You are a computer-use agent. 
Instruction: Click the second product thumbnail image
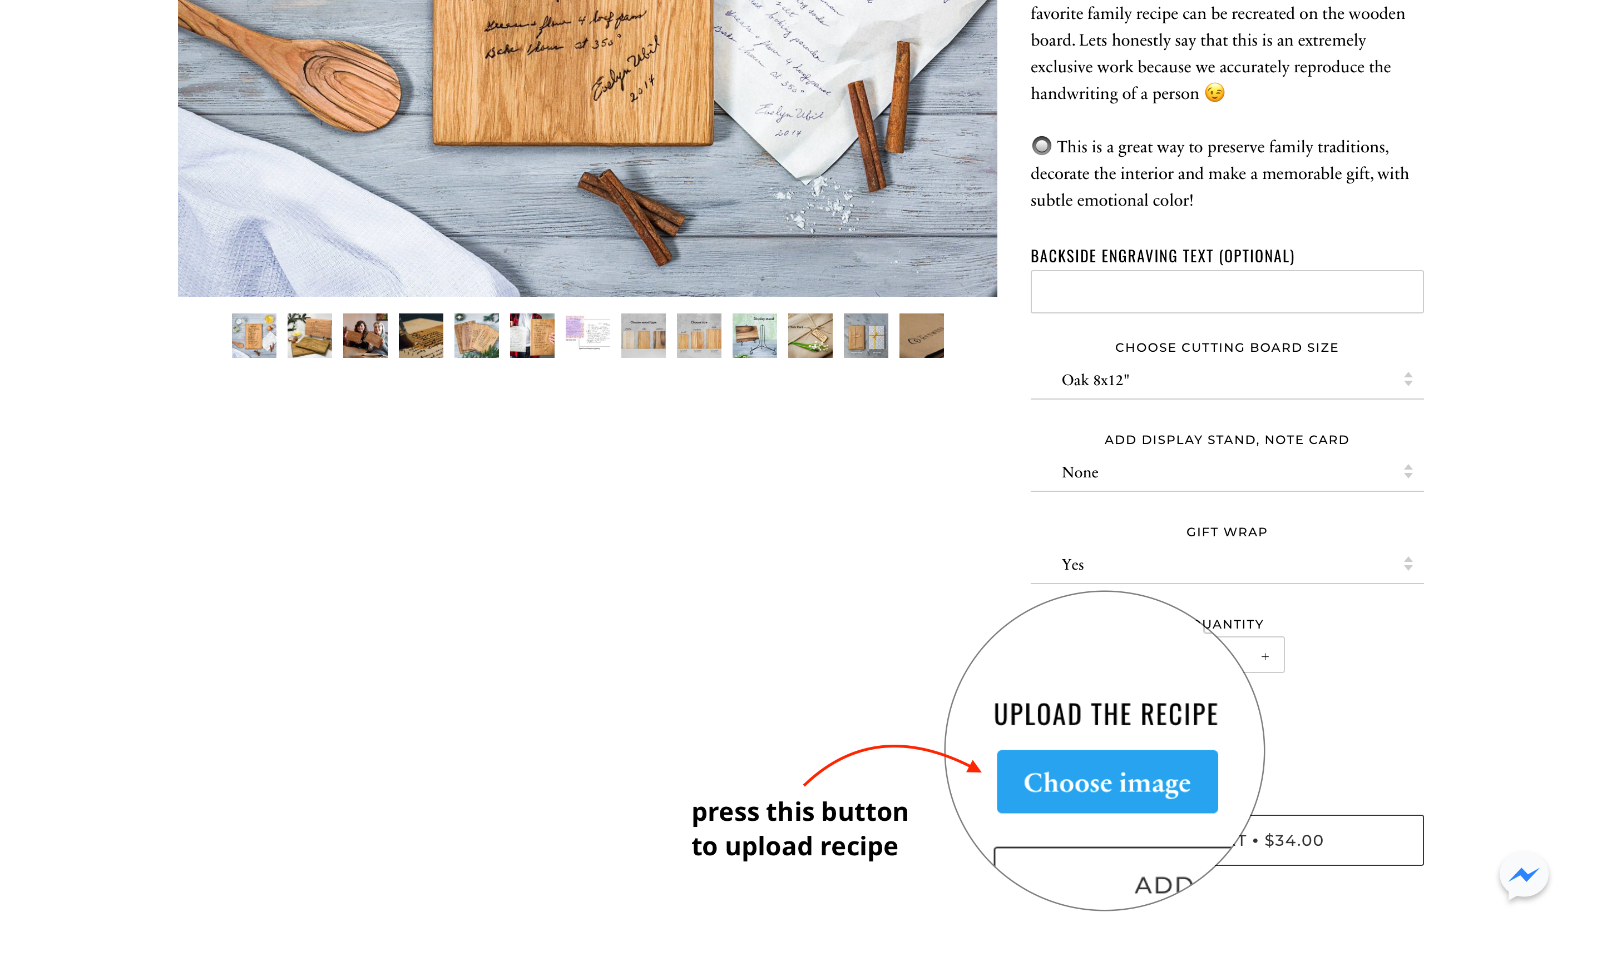point(309,335)
